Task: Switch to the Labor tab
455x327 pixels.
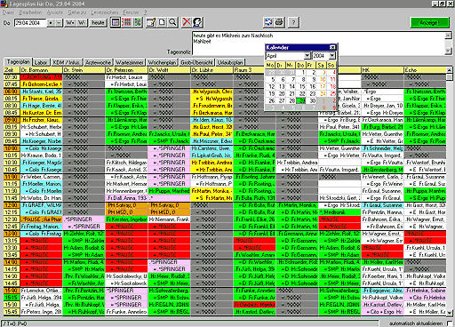Action: click(x=41, y=62)
